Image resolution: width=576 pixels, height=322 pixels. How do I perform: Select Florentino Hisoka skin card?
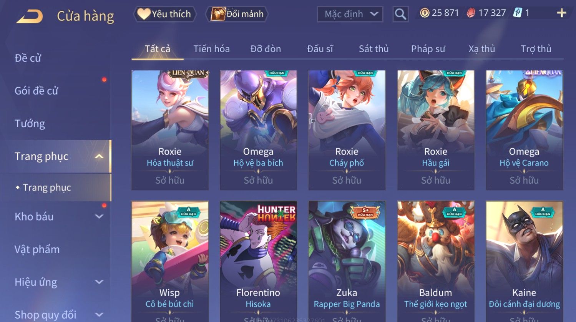[258, 261]
